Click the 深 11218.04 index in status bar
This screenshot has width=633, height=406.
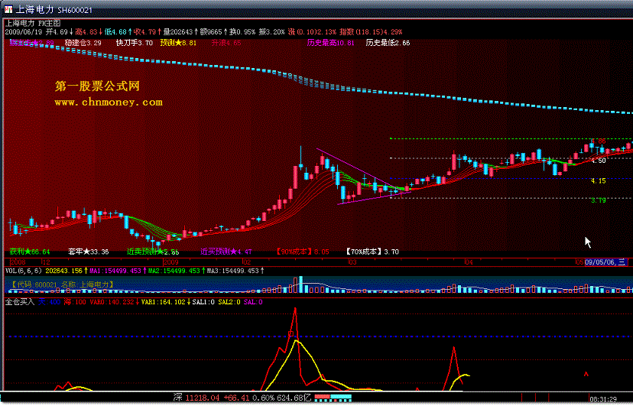(x=196, y=398)
